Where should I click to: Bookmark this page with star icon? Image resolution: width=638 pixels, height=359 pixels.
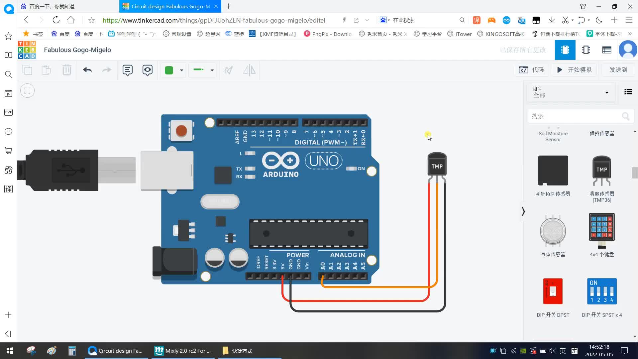[x=91, y=20]
